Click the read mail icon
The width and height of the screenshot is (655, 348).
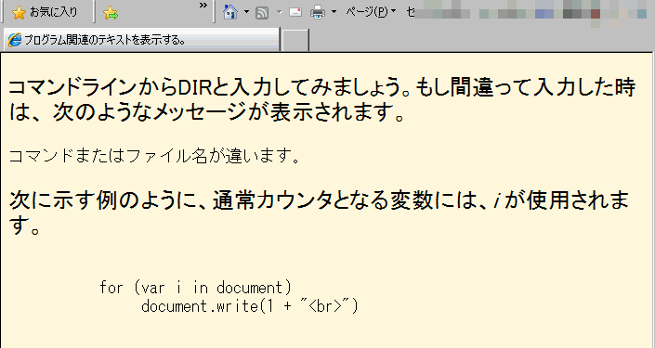pyautogui.click(x=295, y=12)
